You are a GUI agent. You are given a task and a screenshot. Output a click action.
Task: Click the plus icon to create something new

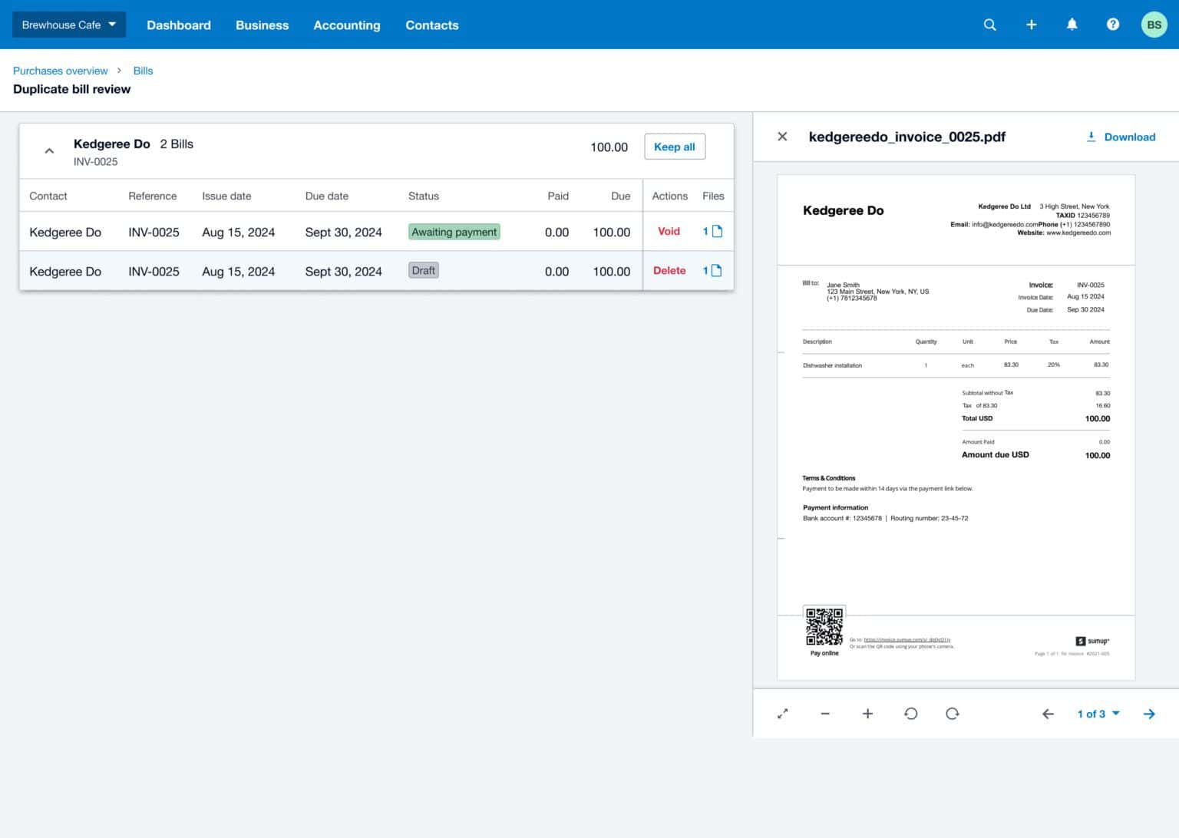click(1032, 24)
